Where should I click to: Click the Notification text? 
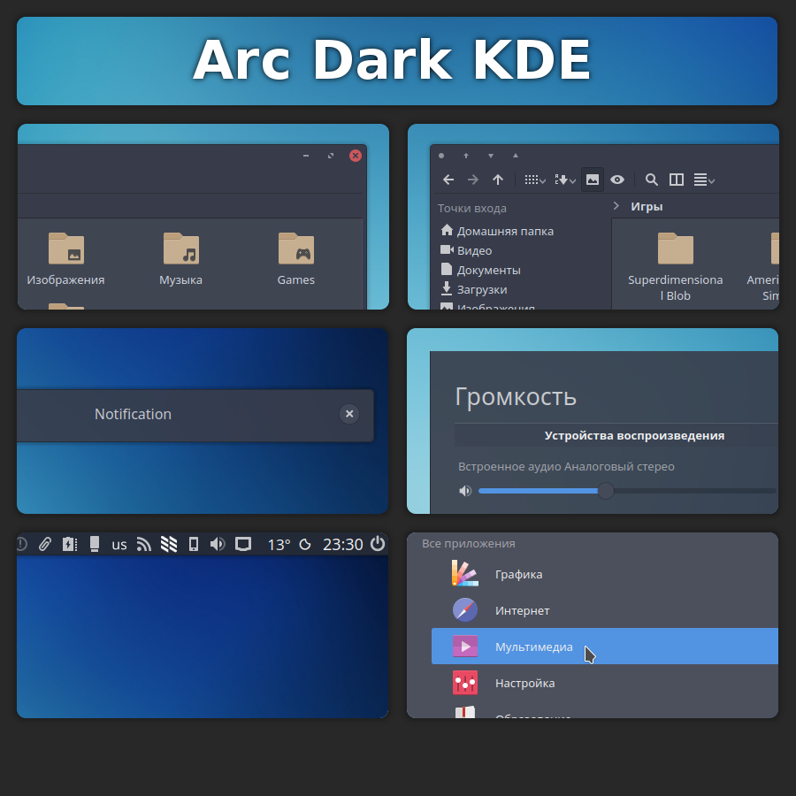click(133, 414)
